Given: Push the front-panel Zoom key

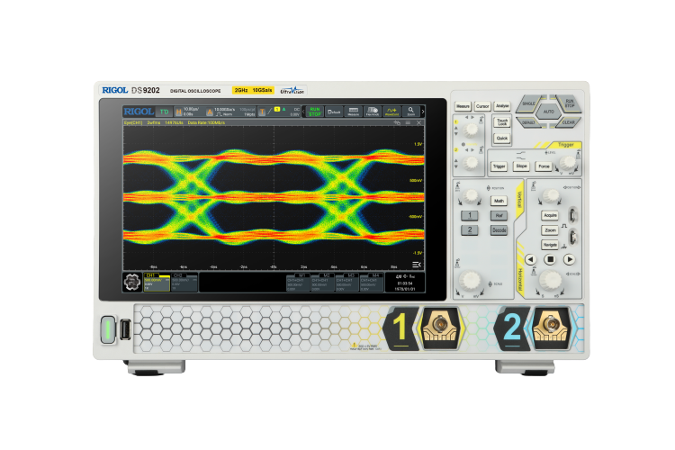Looking at the screenshot, I should click(550, 230).
